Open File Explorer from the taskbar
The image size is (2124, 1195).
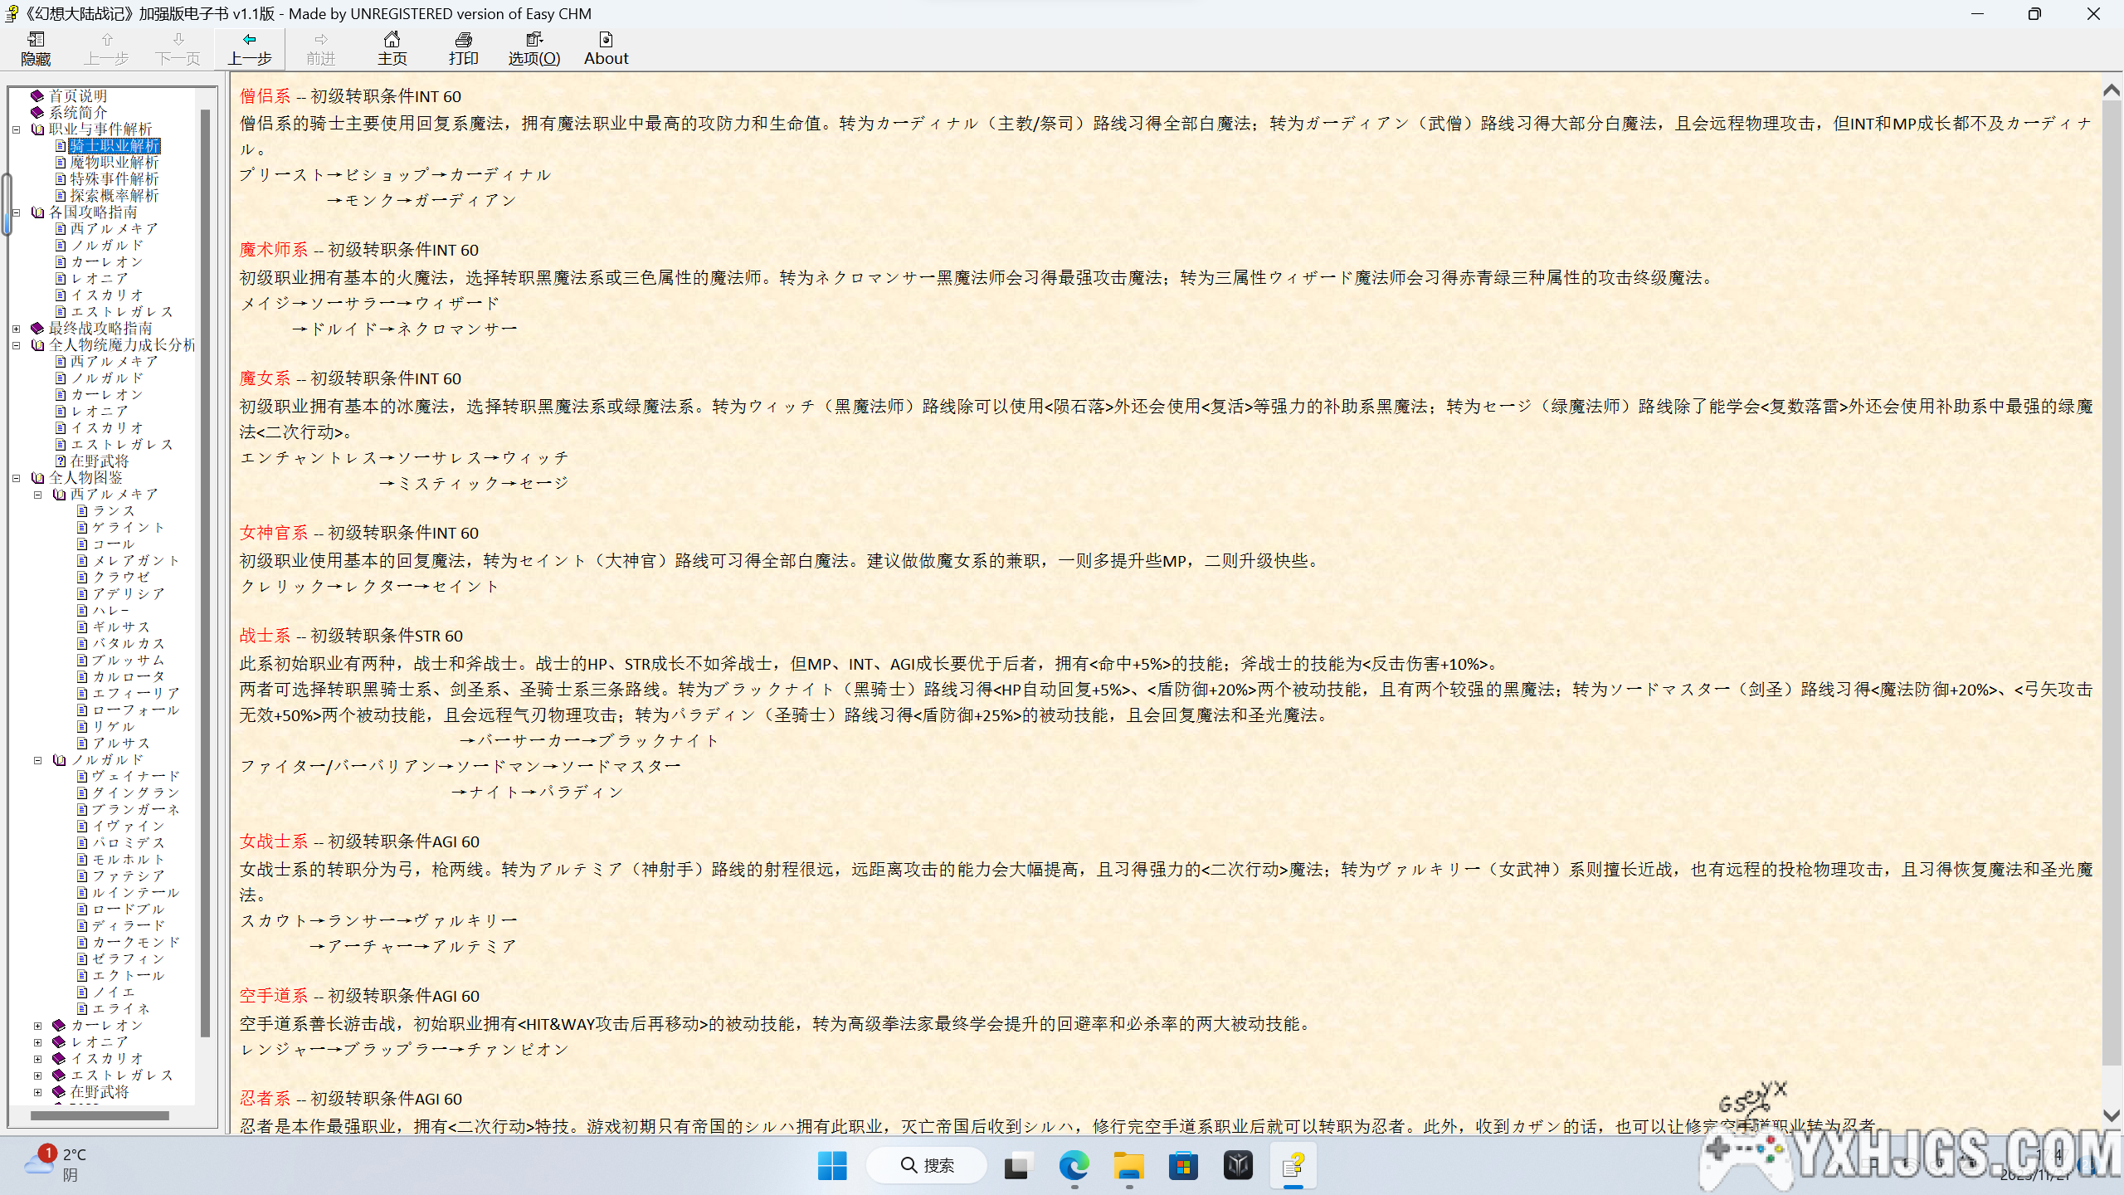pyautogui.click(x=1128, y=1166)
